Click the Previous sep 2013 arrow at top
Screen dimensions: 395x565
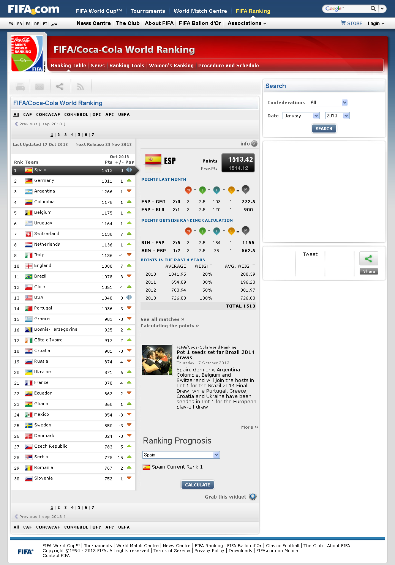coord(16,124)
